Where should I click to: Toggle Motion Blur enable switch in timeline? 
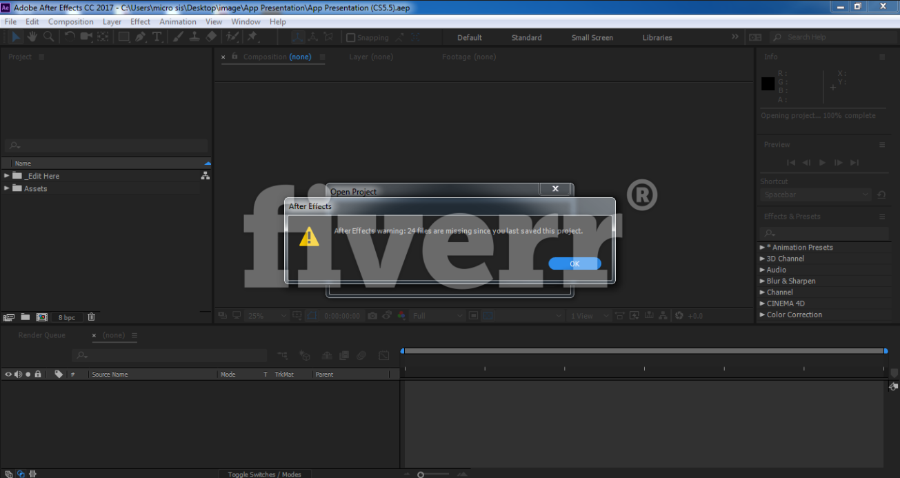click(x=361, y=355)
